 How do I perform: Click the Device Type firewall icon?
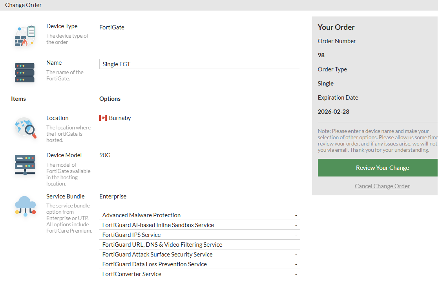point(25,36)
